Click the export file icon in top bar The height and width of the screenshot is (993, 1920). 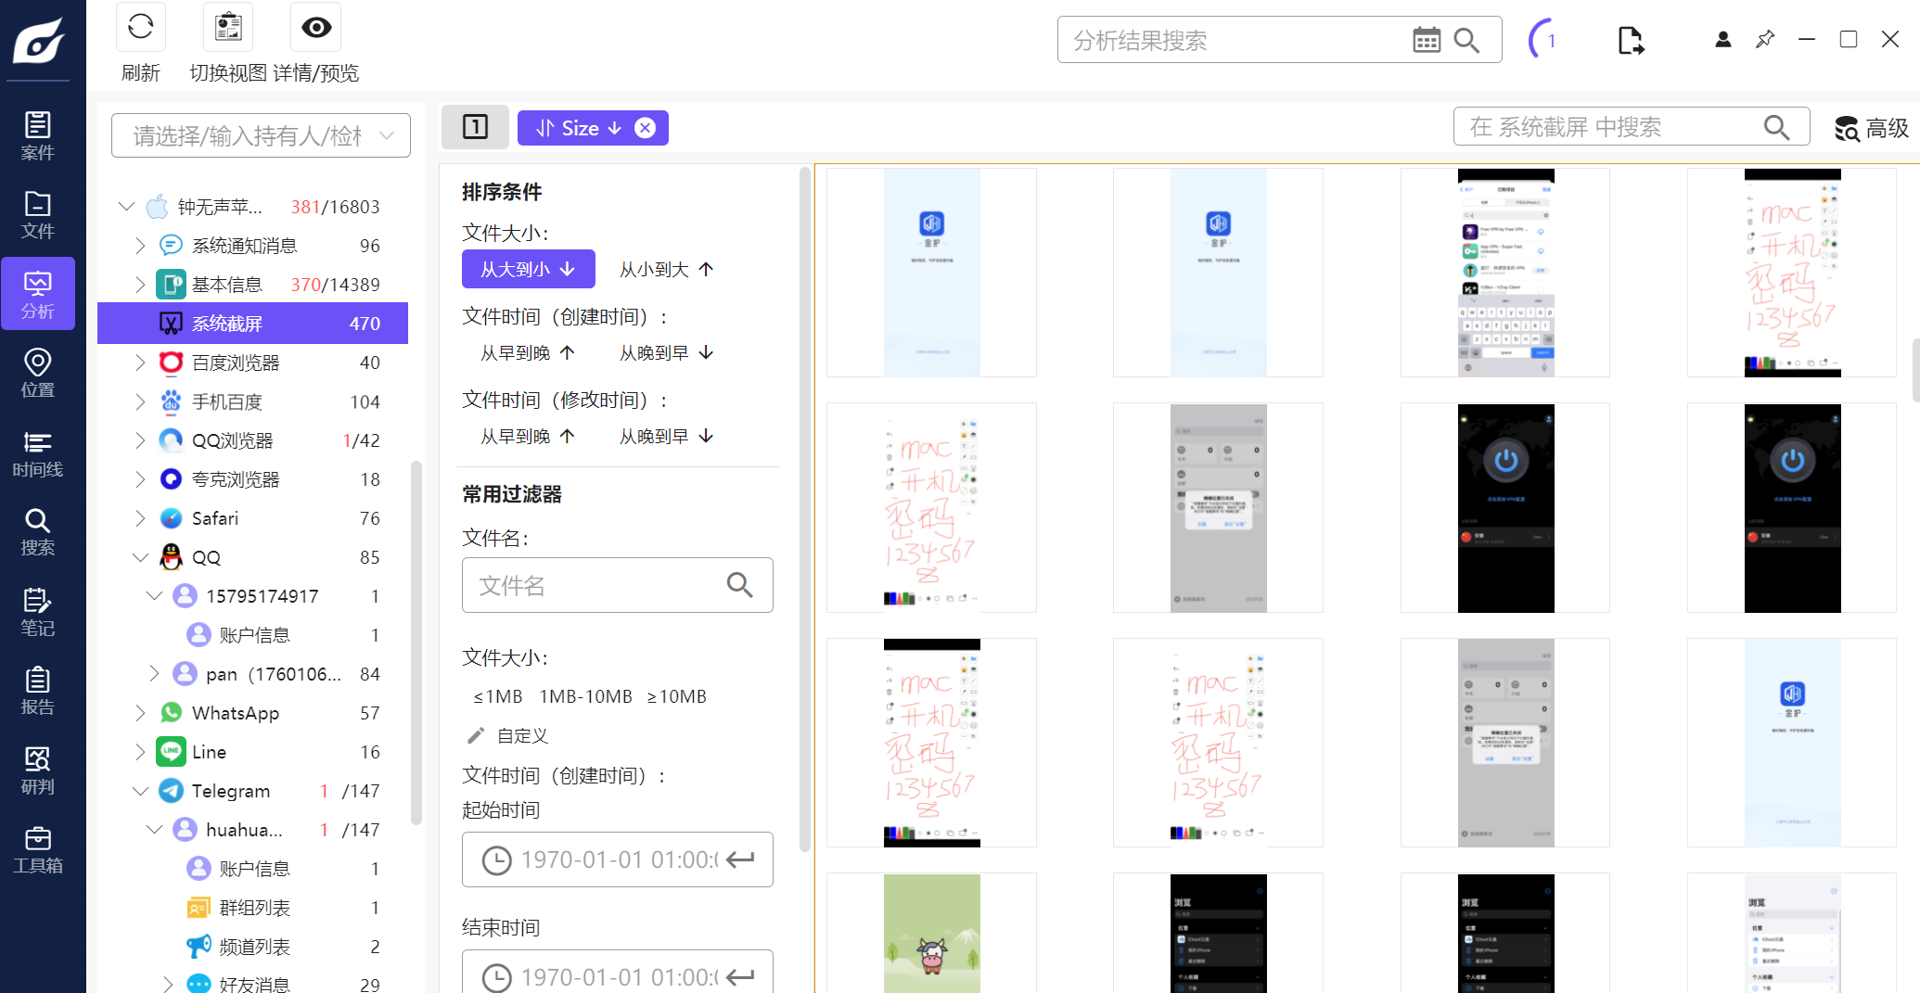point(1630,40)
